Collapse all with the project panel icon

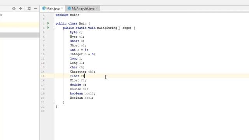(21, 9)
